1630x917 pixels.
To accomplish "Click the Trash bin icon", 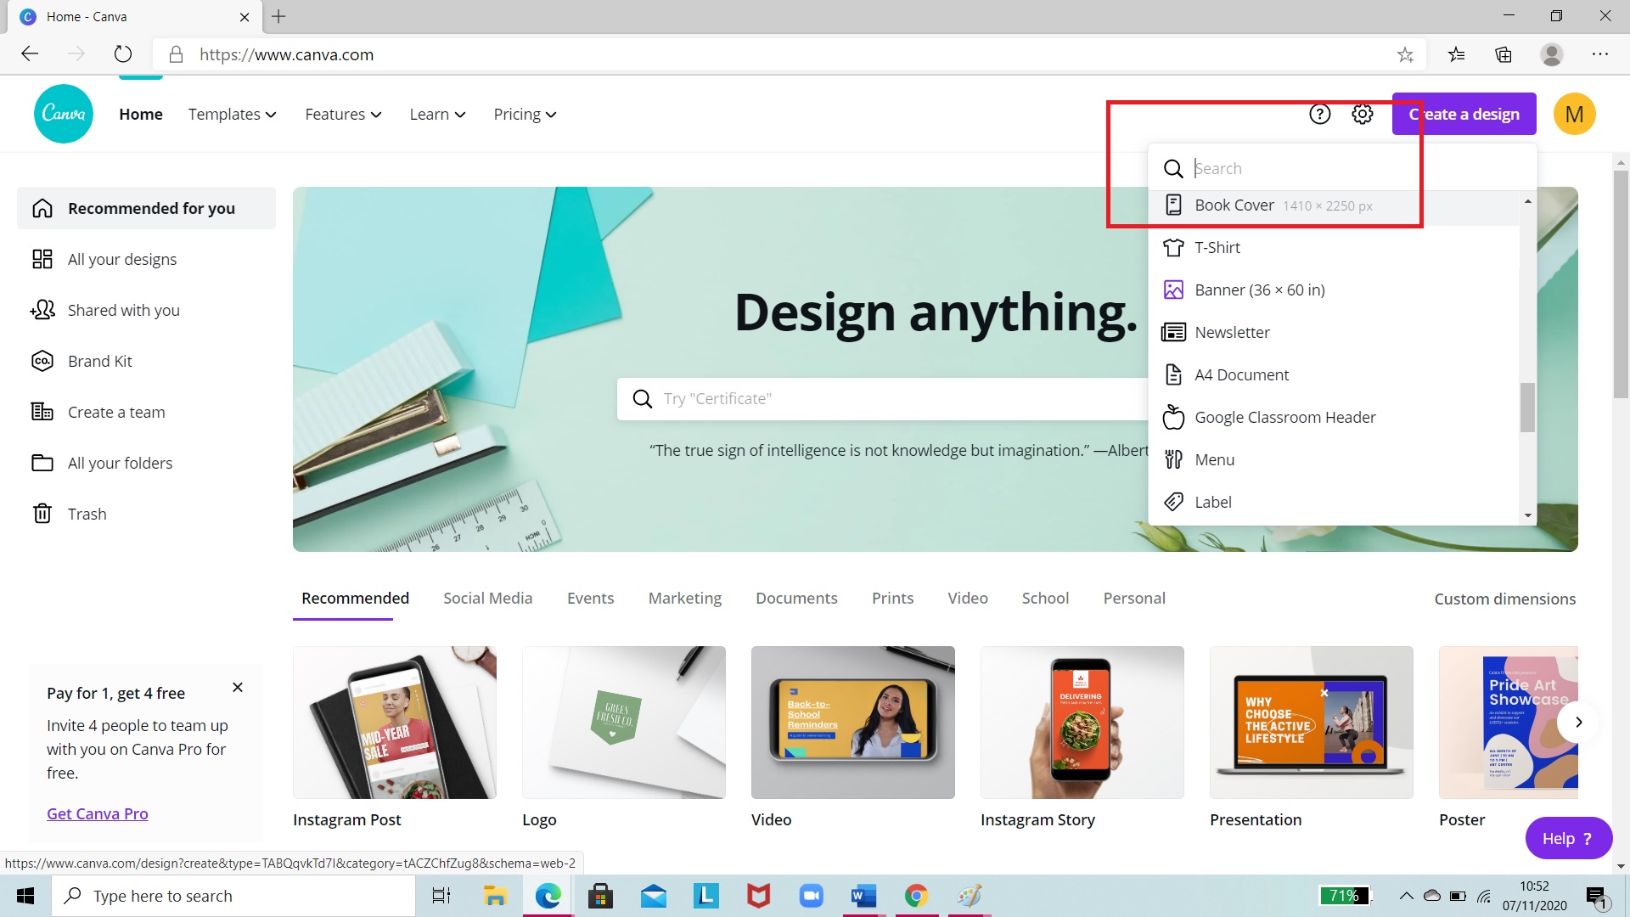I will tap(42, 514).
